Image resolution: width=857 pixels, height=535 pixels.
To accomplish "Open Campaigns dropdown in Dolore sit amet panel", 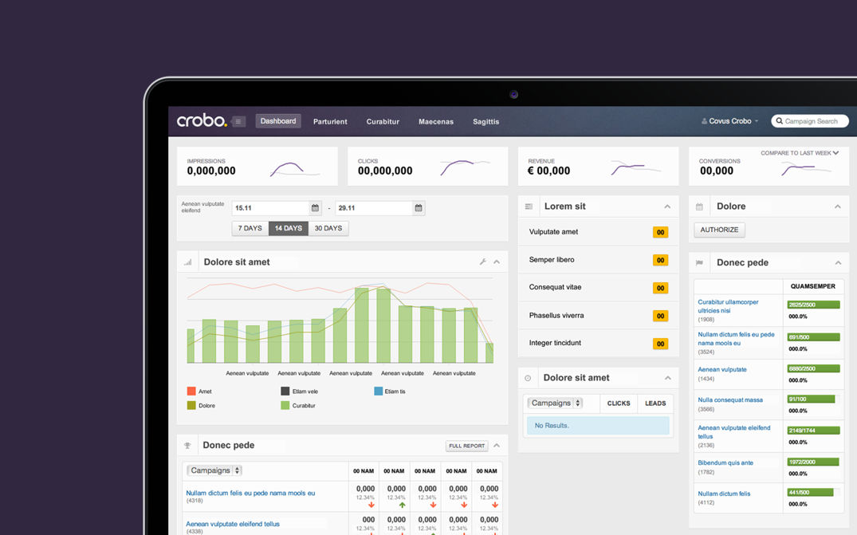I will [556, 403].
